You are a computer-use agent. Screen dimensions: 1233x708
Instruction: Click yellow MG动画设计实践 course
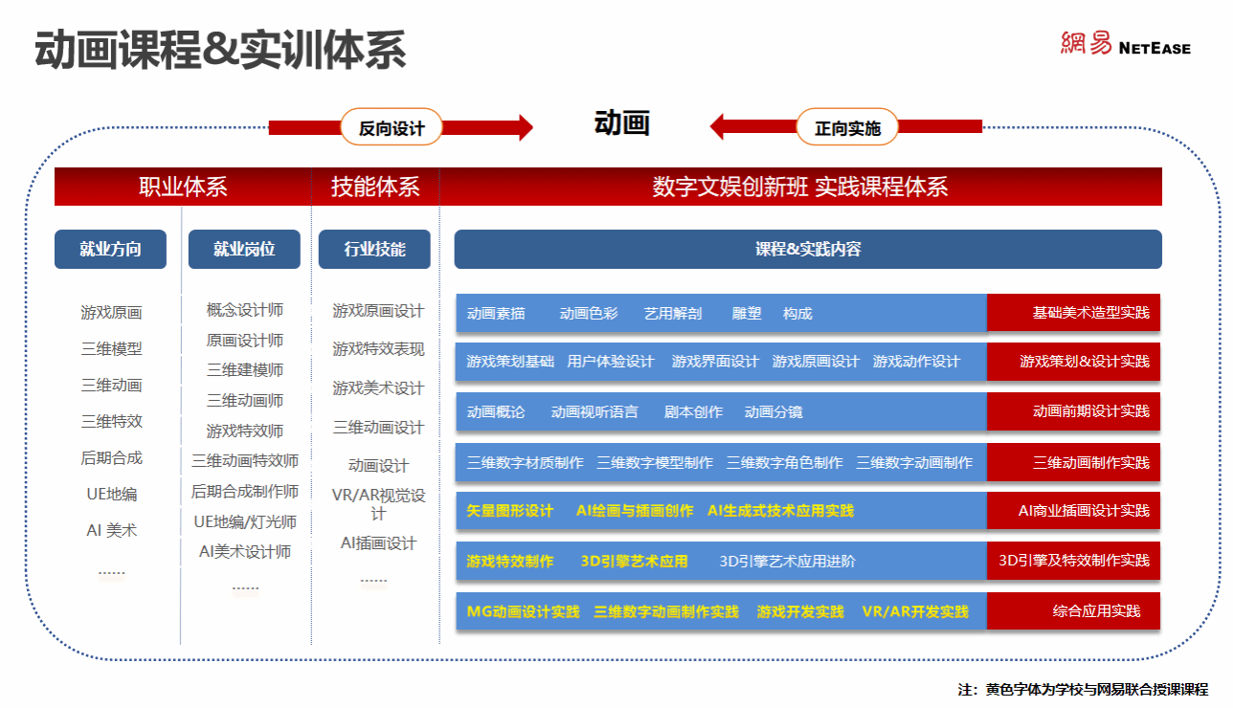(523, 612)
